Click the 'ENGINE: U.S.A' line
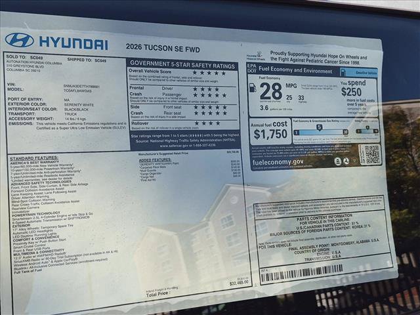The width and height of the screenshot is (420, 315). pyautogui.click(x=329, y=253)
